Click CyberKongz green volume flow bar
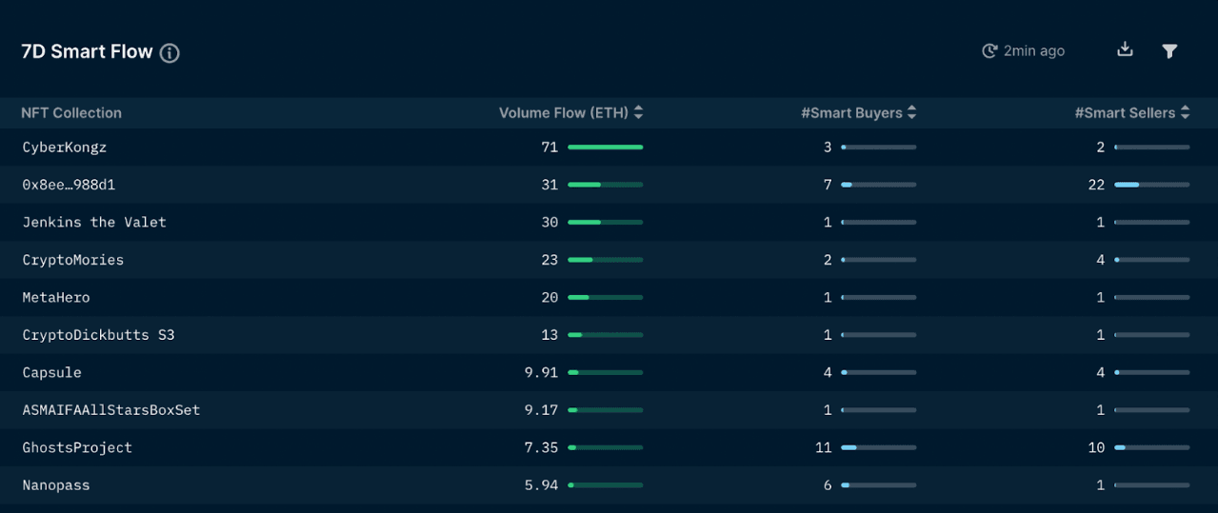Image resolution: width=1218 pixels, height=513 pixels. (x=605, y=148)
